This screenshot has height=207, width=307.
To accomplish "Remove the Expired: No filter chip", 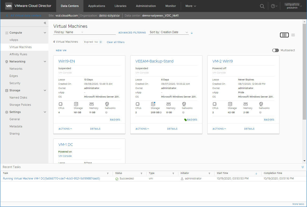I will pos(101,42).
